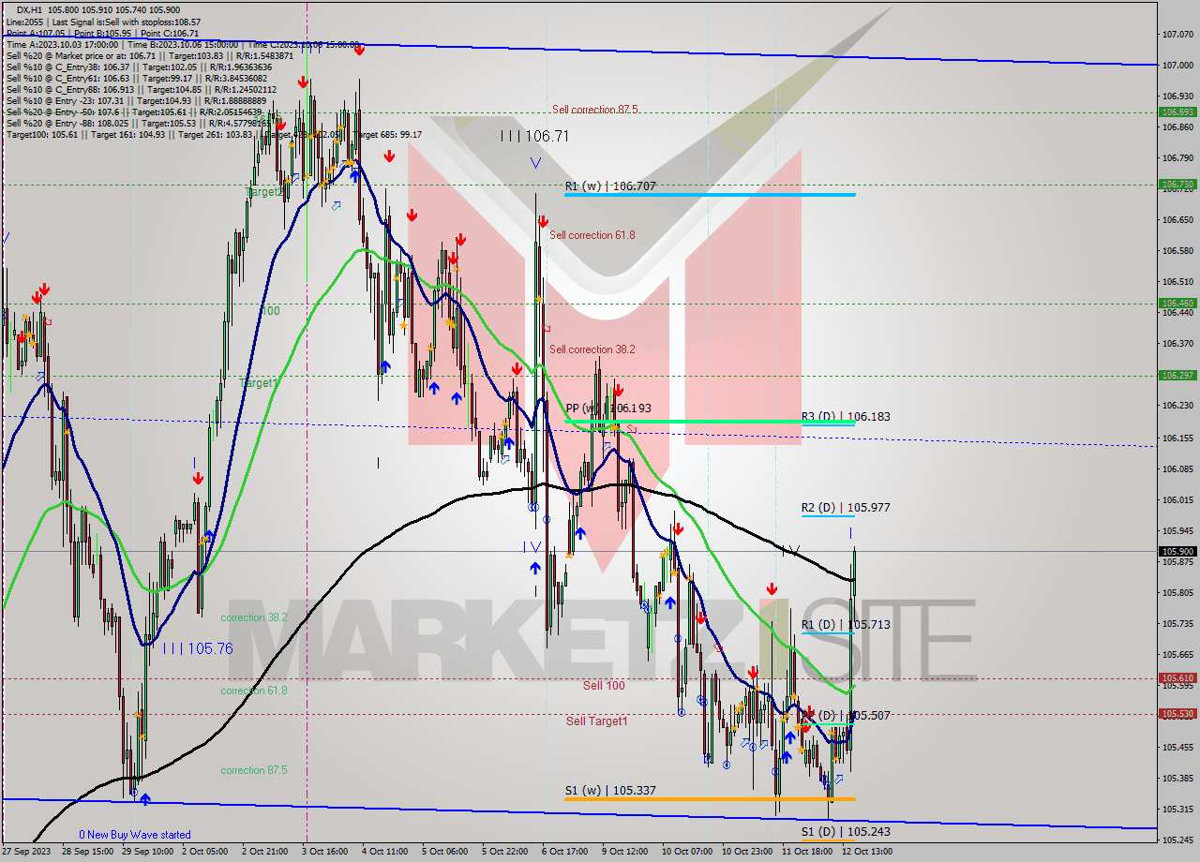Click the 'PP (D) | 105.507' pivot label

pyautogui.click(x=846, y=715)
